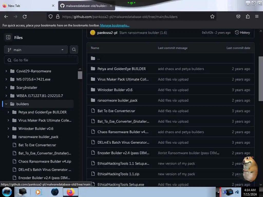
Task: Open the Pocket save icon
Action: click(238, 17)
